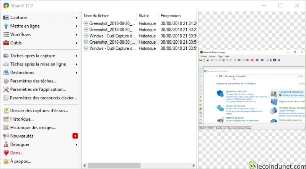Viewport: 306px width, 169px height.
Task: Click the ShareX logo in the title bar
Action: [x=6, y=5]
